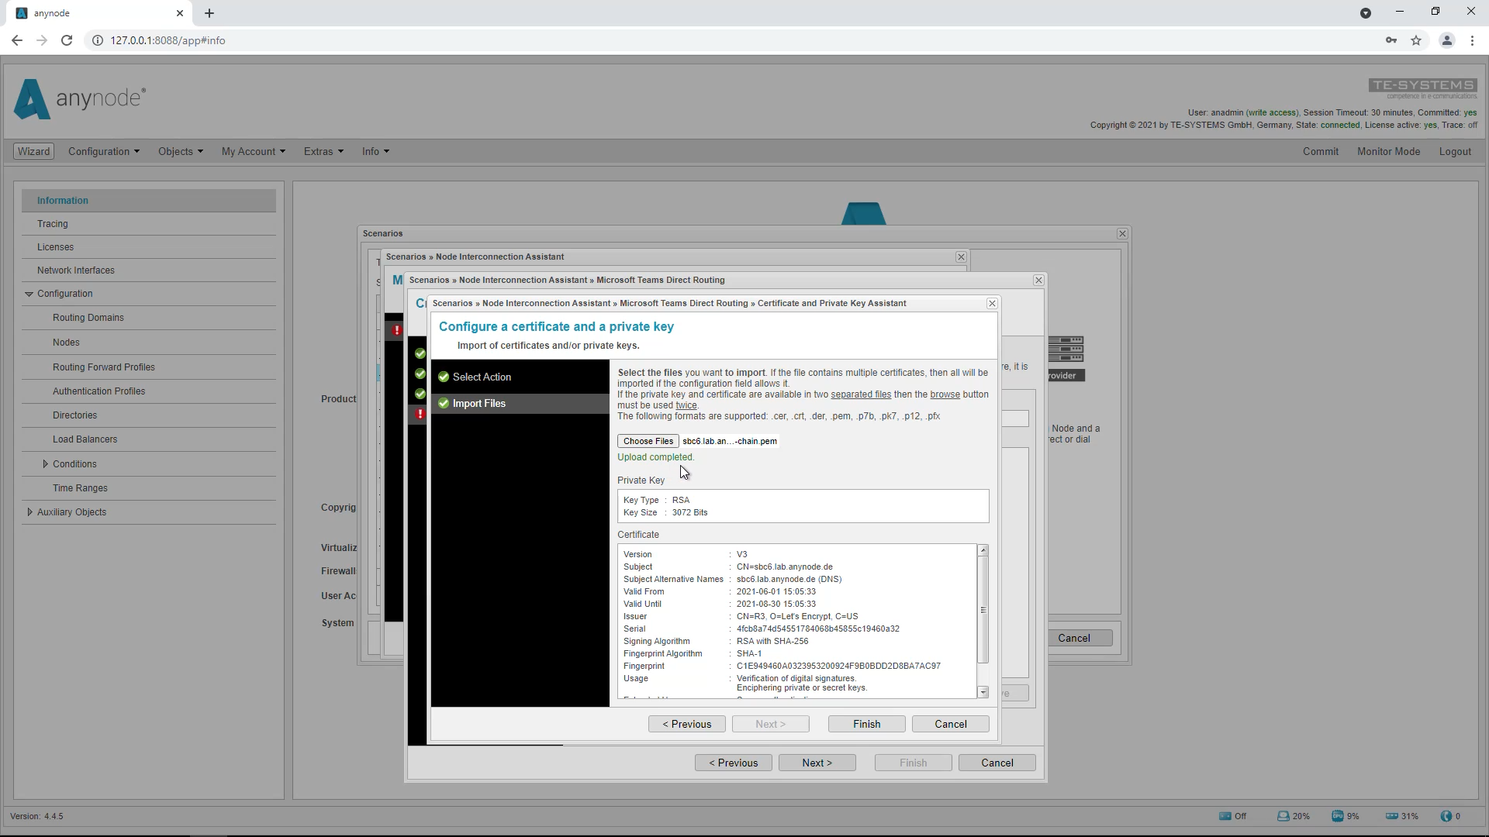Click the TE-SYSTEMS logo
The height and width of the screenshot is (837, 1489).
pyautogui.click(x=1423, y=88)
